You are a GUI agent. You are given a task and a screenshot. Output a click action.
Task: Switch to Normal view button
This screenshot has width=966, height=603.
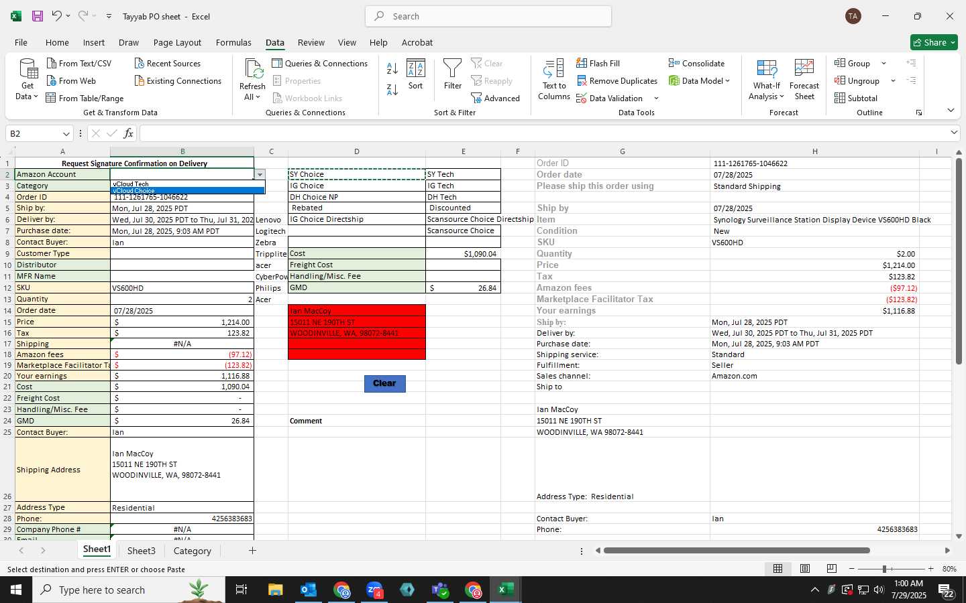pos(778,568)
